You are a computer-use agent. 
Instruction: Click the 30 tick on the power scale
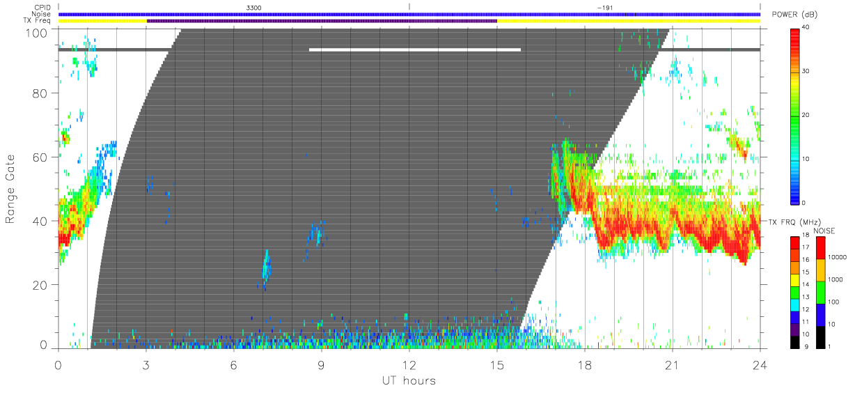(806, 71)
